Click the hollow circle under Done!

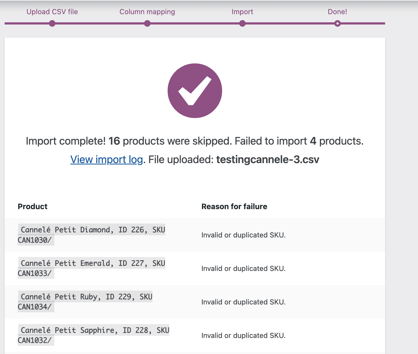coord(337,23)
